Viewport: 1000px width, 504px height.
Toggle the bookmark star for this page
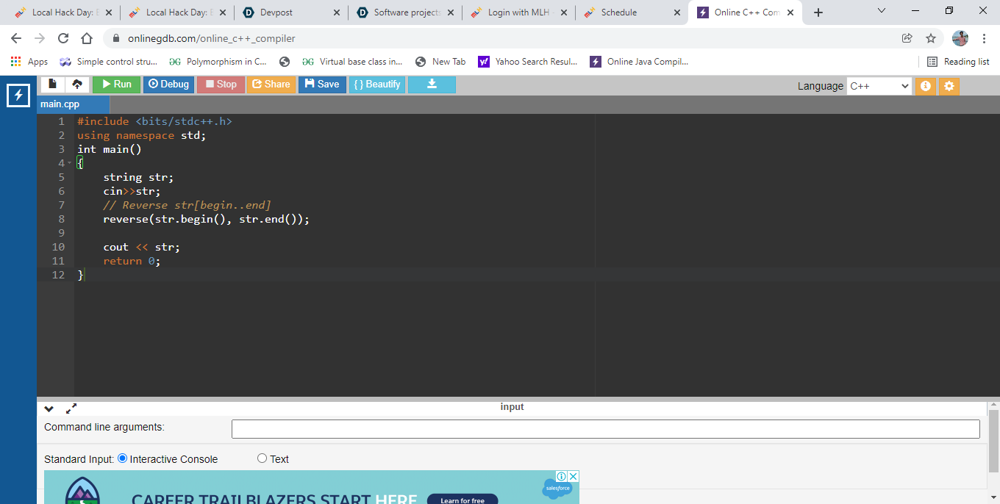coord(931,38)
